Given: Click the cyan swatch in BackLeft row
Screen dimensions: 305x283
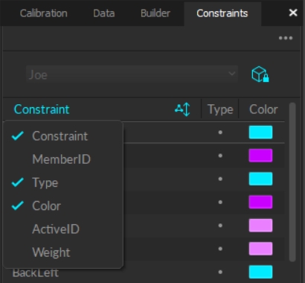Looking at the screenshot, I should click(x=260, y=272).
